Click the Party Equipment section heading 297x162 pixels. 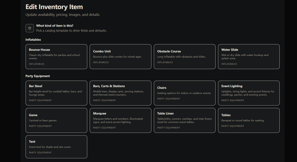click(38, 76)
